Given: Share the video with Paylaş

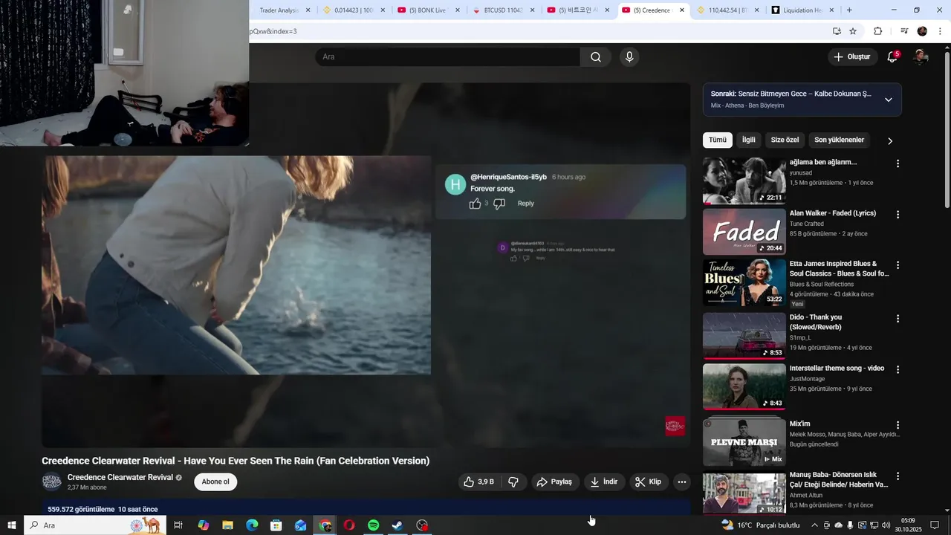Looking at the screenshot, I should tap(555, 482).
